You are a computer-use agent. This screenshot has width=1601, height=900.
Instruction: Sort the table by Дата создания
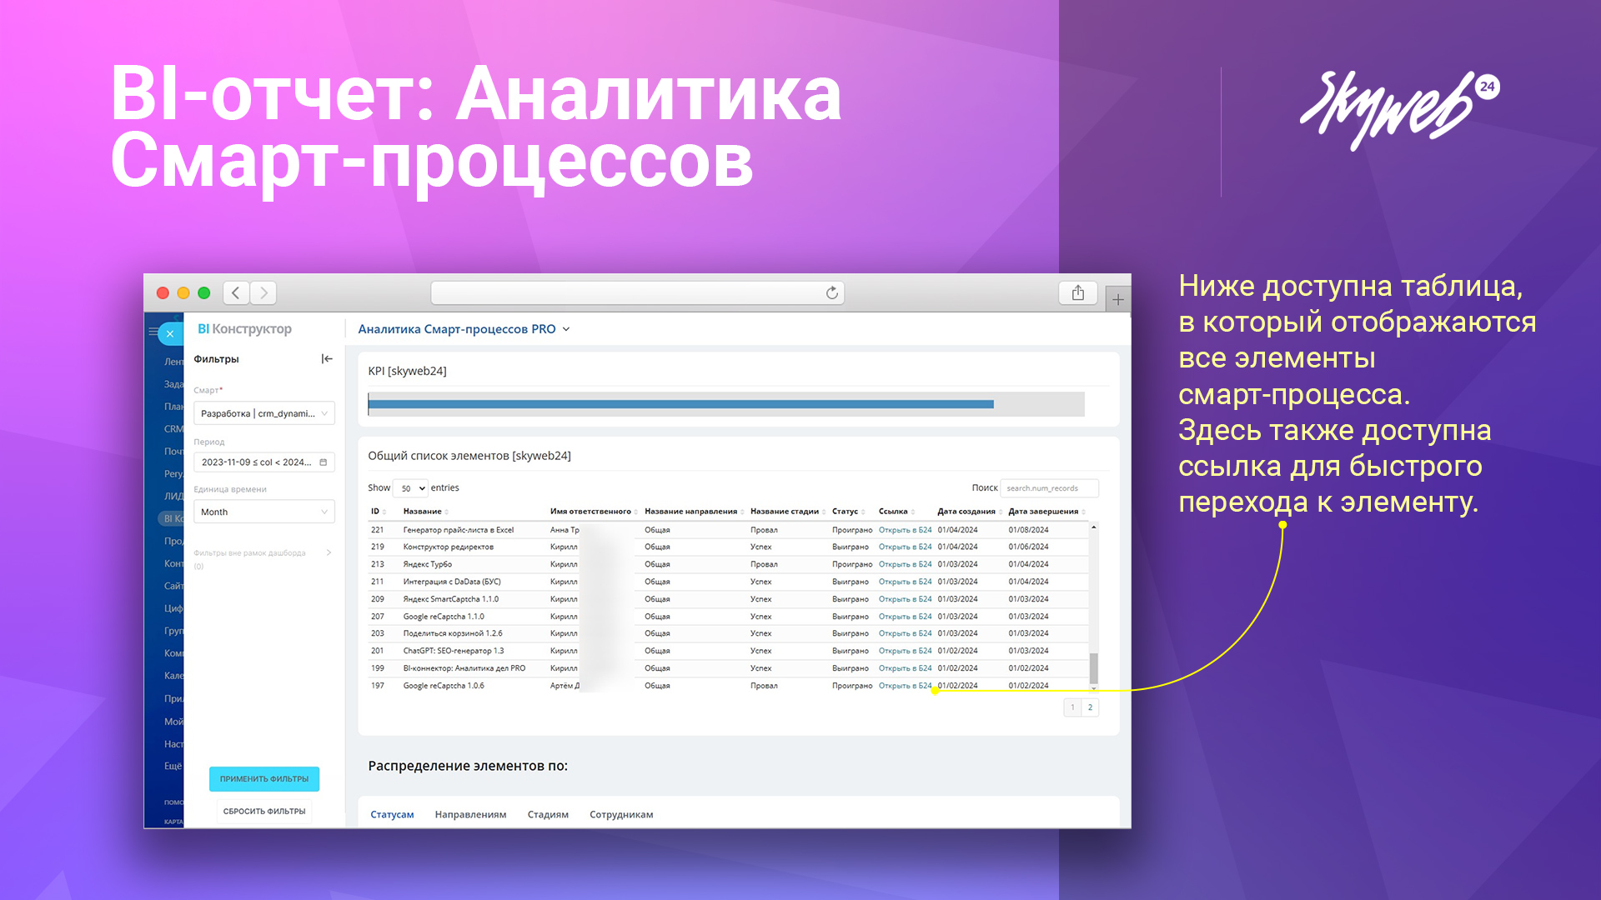[x=966, y=512]
